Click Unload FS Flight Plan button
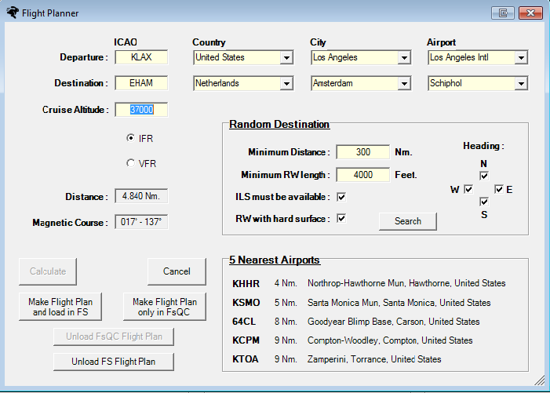The height and width of the screenshot is (393, 550). click(114, 362)
